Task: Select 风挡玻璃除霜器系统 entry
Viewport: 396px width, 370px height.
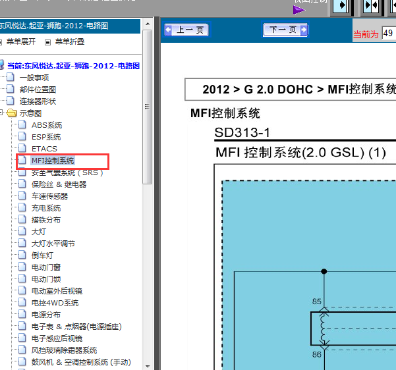Action: (x=64, y=350)
